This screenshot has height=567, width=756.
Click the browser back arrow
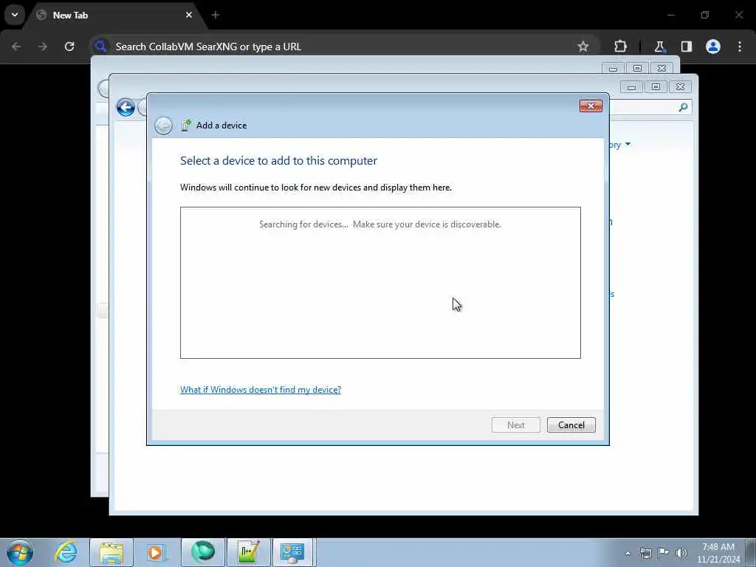click(16, 47)
